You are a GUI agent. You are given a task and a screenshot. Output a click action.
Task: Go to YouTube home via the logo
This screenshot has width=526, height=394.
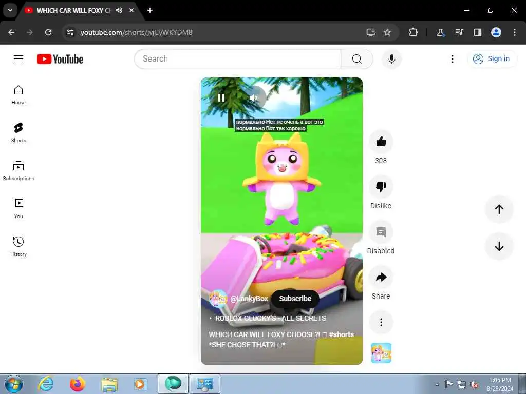tap(60, 59)
